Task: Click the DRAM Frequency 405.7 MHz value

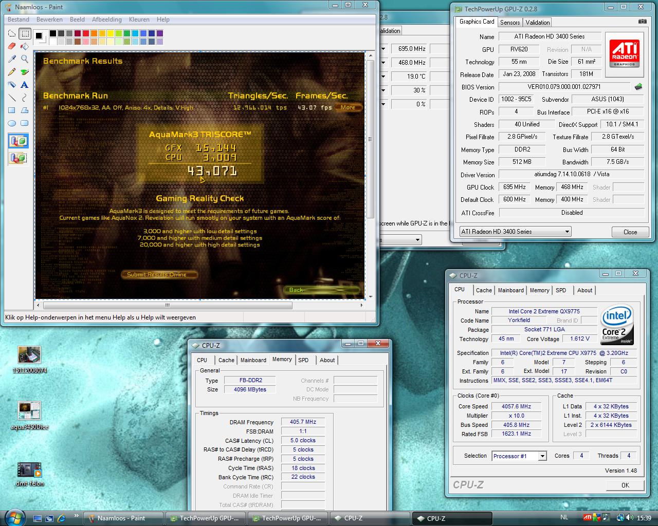Action: point(303,422)
